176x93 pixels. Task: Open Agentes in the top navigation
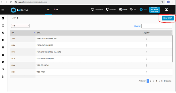pyautogui.click(x=123, y=9)
